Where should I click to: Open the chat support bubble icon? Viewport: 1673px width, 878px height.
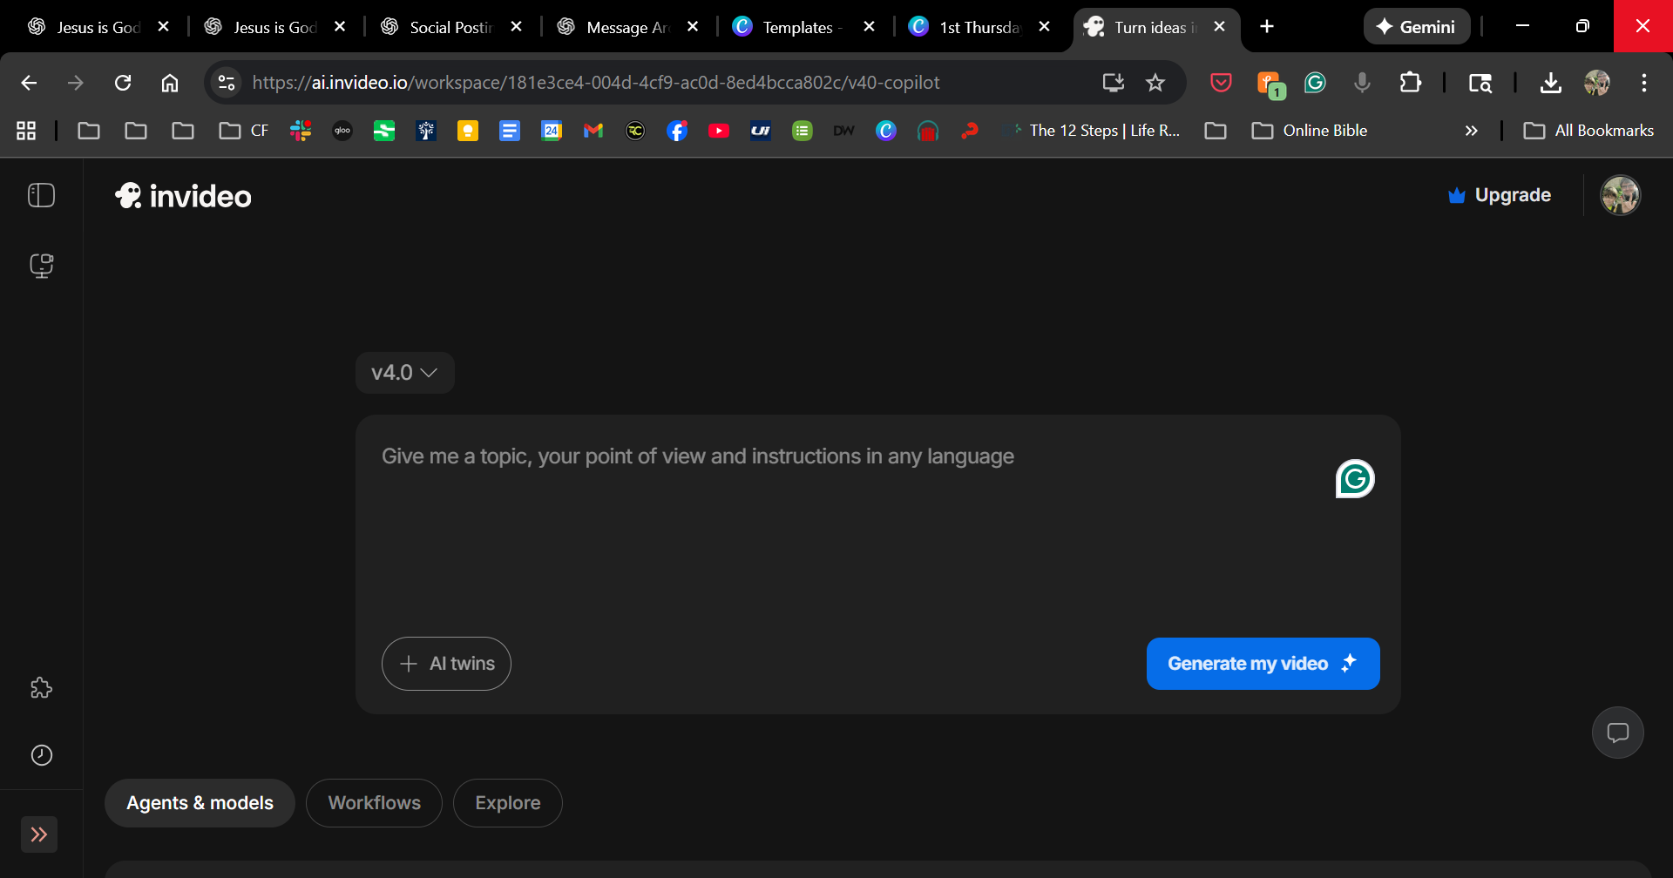click(x=1617, y=733)
